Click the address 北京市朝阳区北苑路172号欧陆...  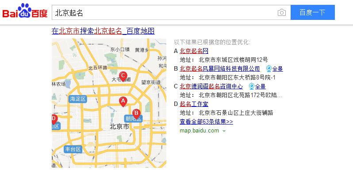coord(240,95)
